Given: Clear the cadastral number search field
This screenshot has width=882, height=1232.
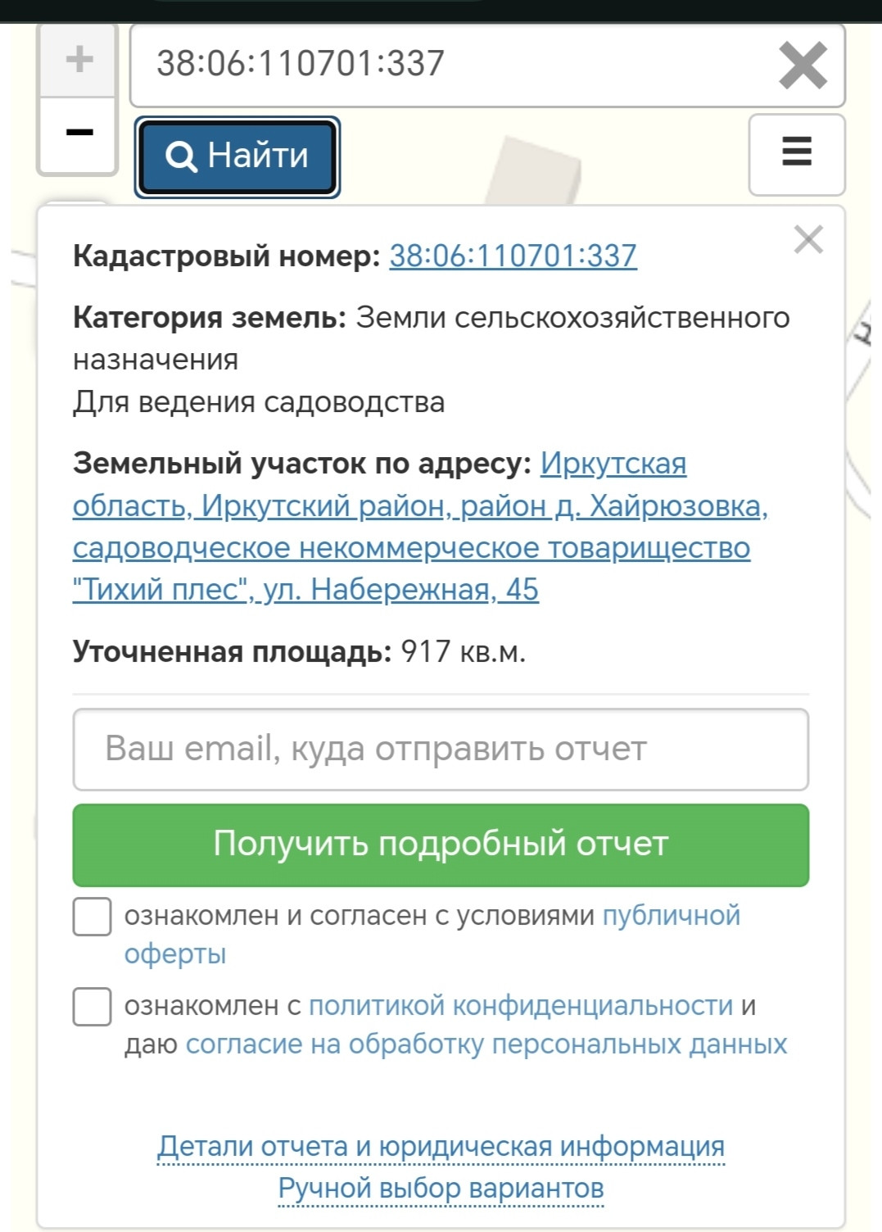Looking at the screenshot, I should coord(803,66).
